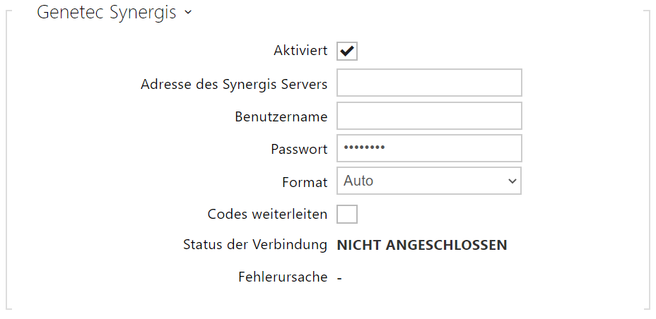Click the Codes weiterleiten label
This screenshot has height=319, width=656.
tap(267, 213)
